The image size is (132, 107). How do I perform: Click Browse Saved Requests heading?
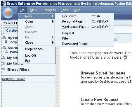point(103,73)
